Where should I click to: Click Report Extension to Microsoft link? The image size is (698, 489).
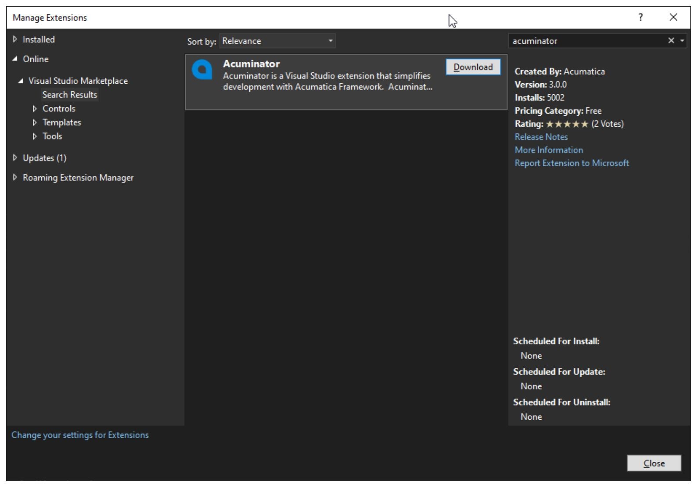click(572, 163)
